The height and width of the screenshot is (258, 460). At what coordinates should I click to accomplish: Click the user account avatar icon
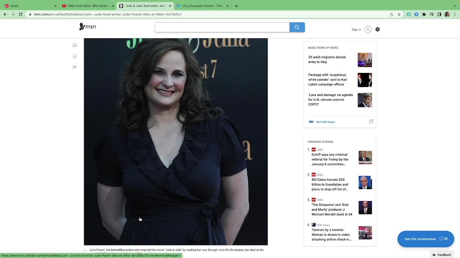tap(368, 29)
